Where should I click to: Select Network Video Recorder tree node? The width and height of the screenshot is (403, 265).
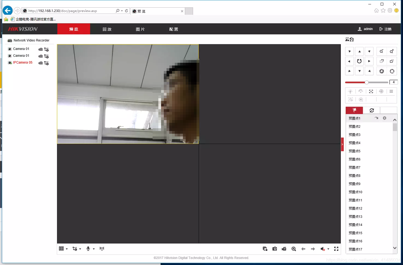28,40
